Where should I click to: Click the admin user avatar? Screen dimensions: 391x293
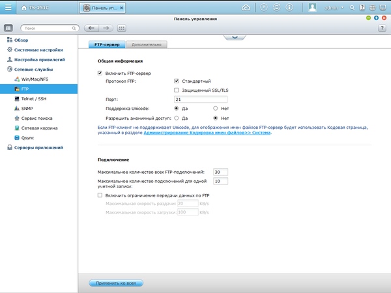click(312, 7)
